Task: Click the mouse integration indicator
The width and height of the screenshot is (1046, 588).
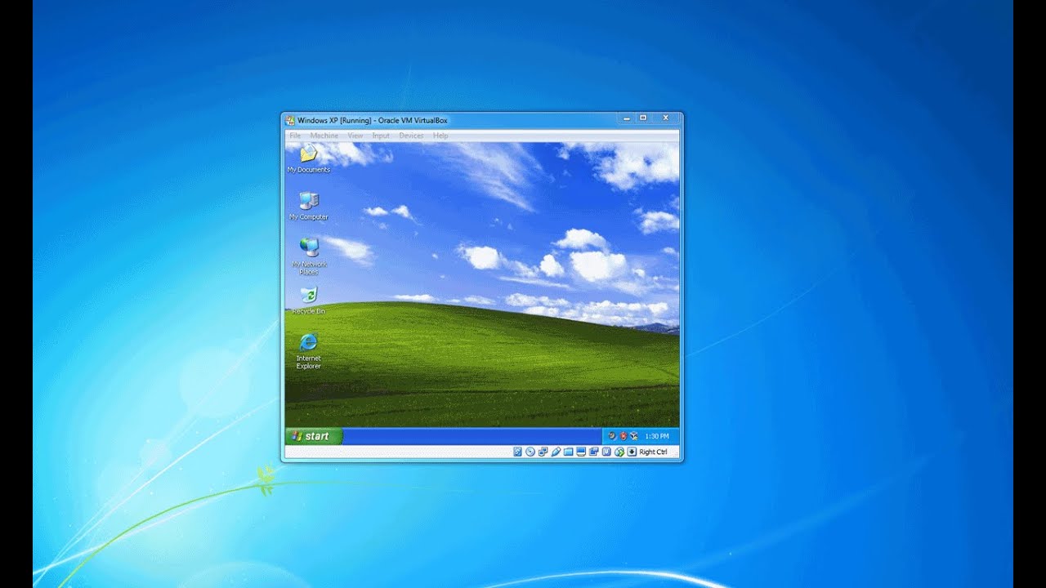Action: (x=619, y=452)
